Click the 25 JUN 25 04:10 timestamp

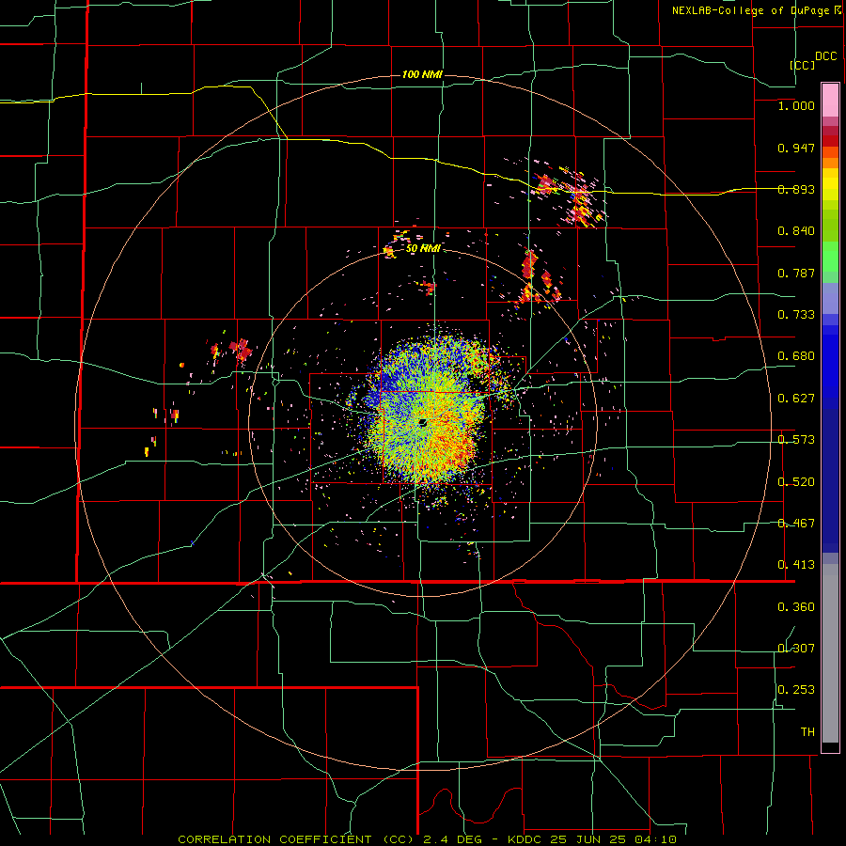[x=614, y=839]
